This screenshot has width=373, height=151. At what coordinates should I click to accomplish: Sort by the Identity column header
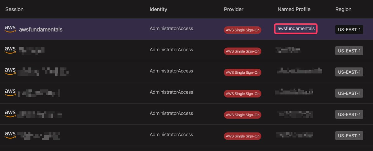tap(159, 9)
